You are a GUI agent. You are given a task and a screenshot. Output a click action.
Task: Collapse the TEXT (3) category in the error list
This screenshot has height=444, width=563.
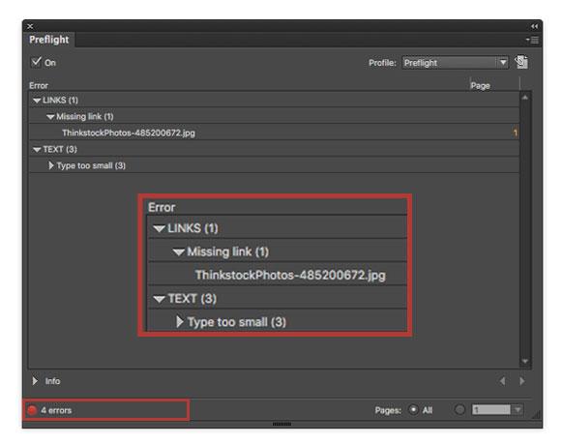click(x=37, y=150)
